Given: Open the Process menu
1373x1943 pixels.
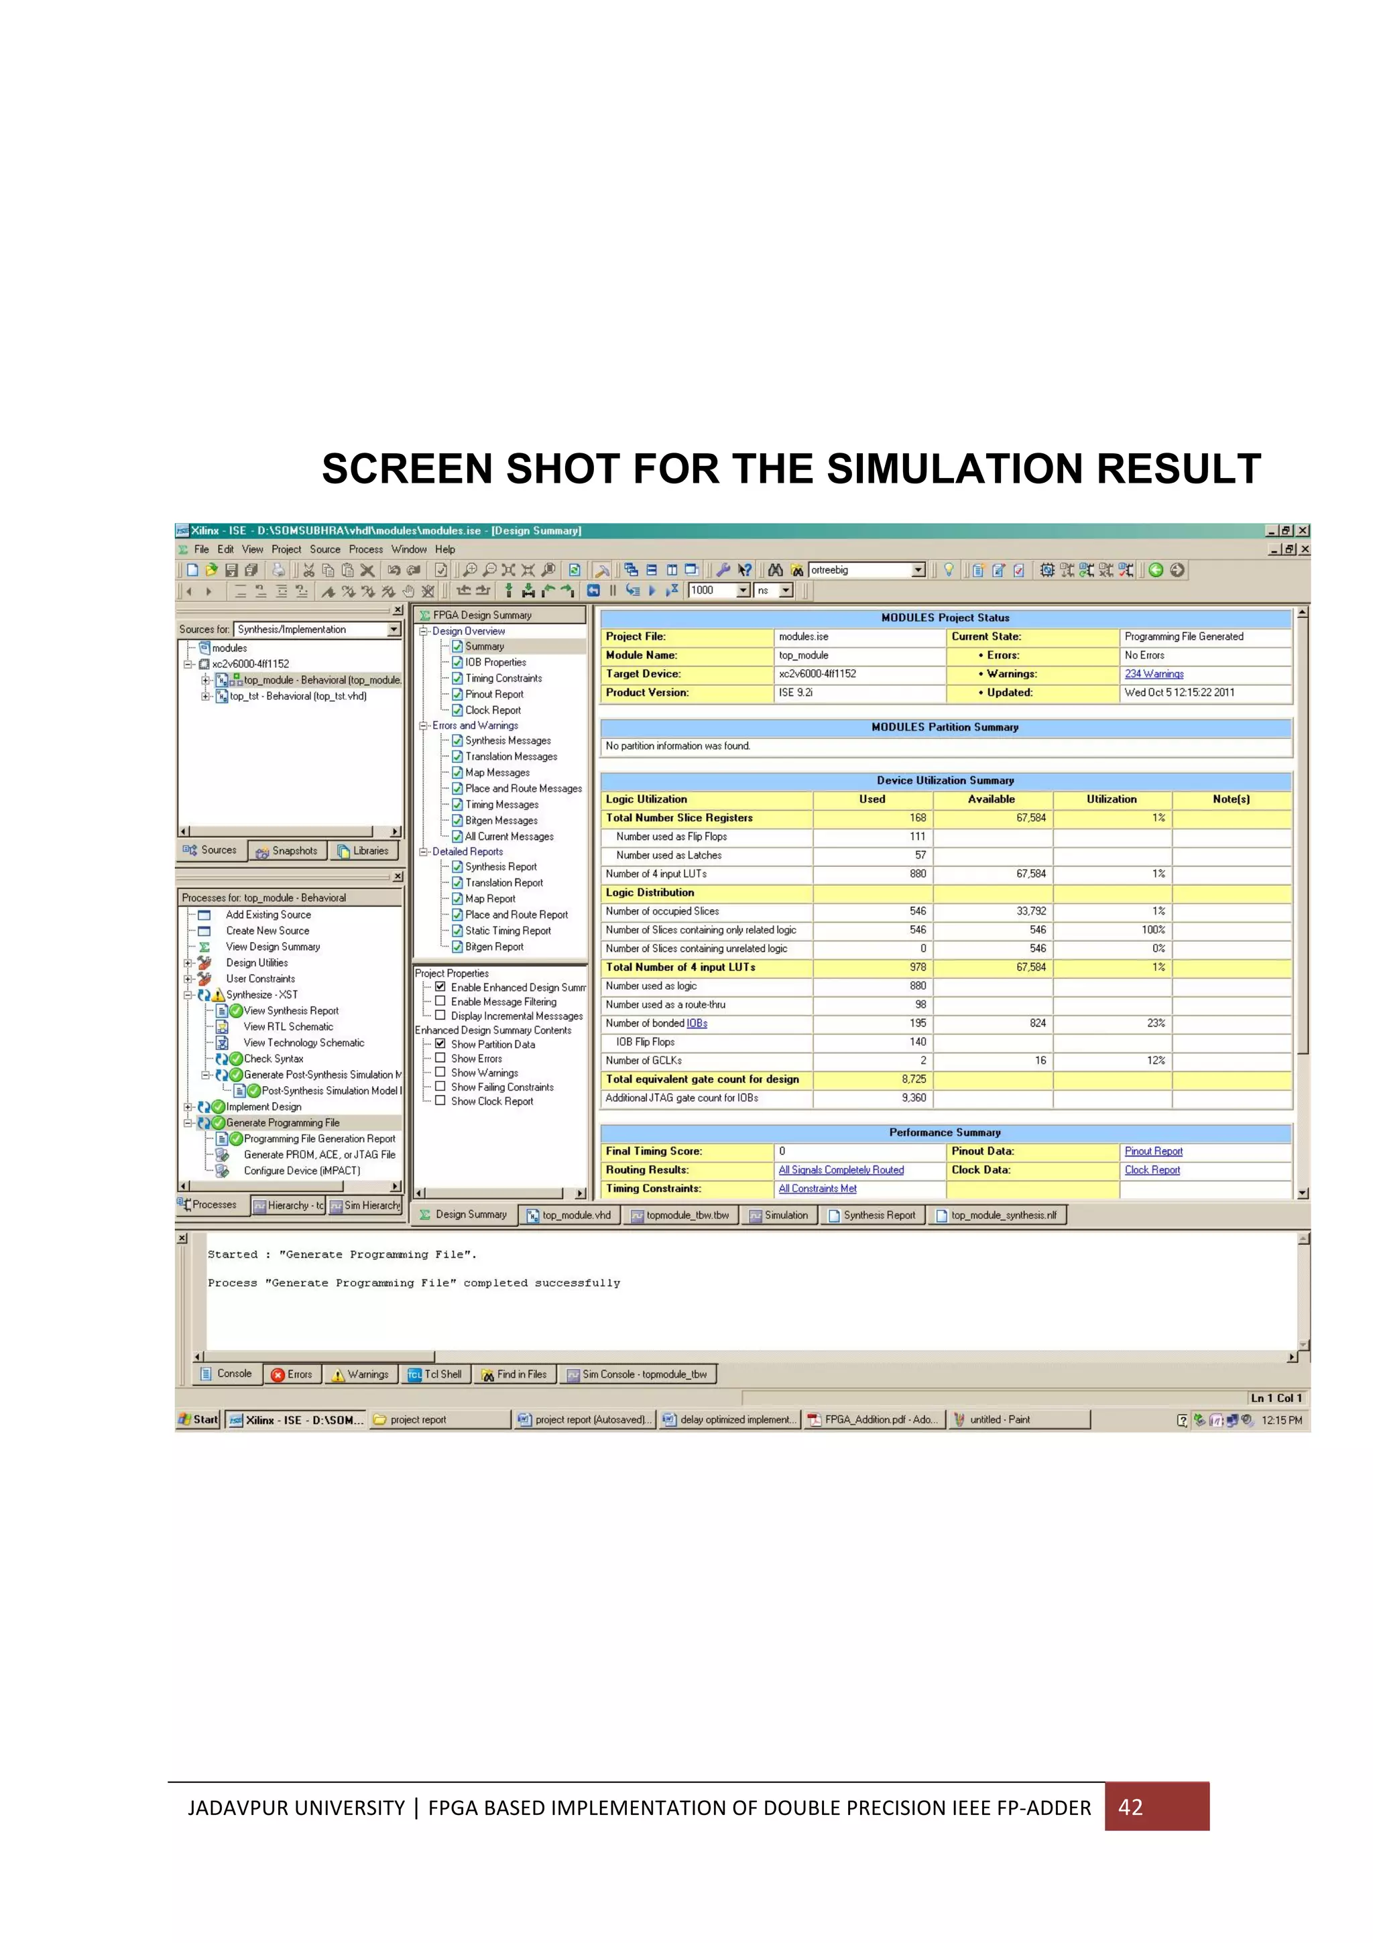Looking at the screenshot, I should point(365,549).
